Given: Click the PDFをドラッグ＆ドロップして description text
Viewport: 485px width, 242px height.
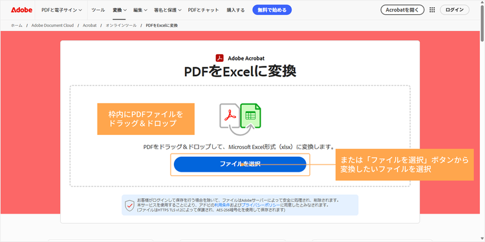Looking at the screenshot, I should coord(239,147).
